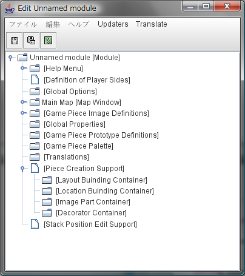This screenshot has height=276, width=245.
Task: Click the Global Options folder icon
Action: [35, 91]
